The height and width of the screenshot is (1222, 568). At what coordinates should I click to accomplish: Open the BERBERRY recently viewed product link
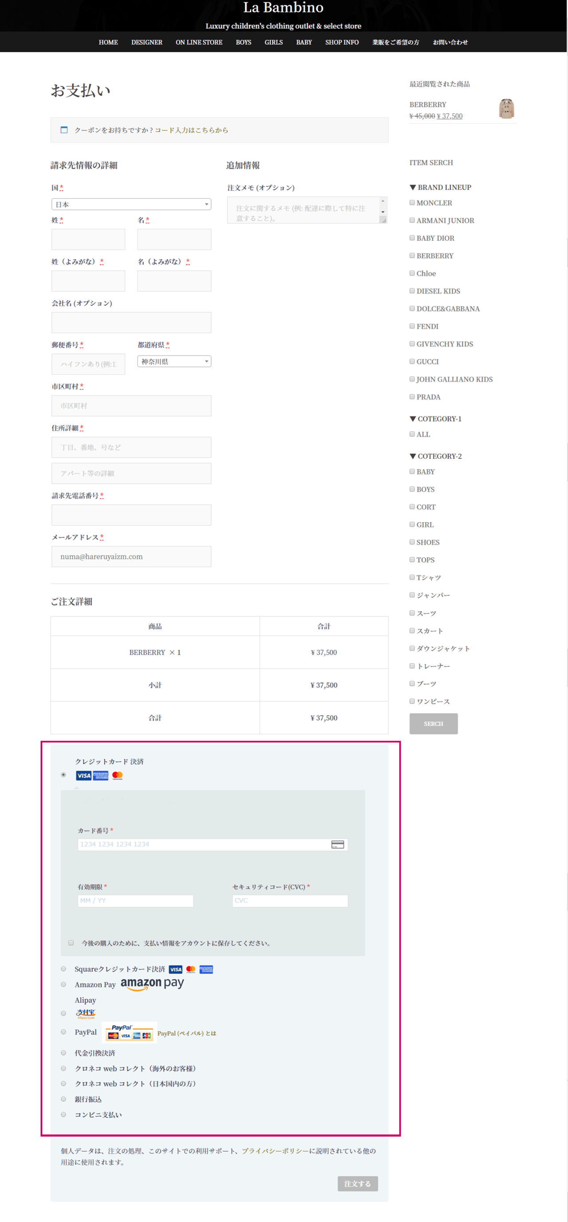pyautogui.click(x=427, y=104)
